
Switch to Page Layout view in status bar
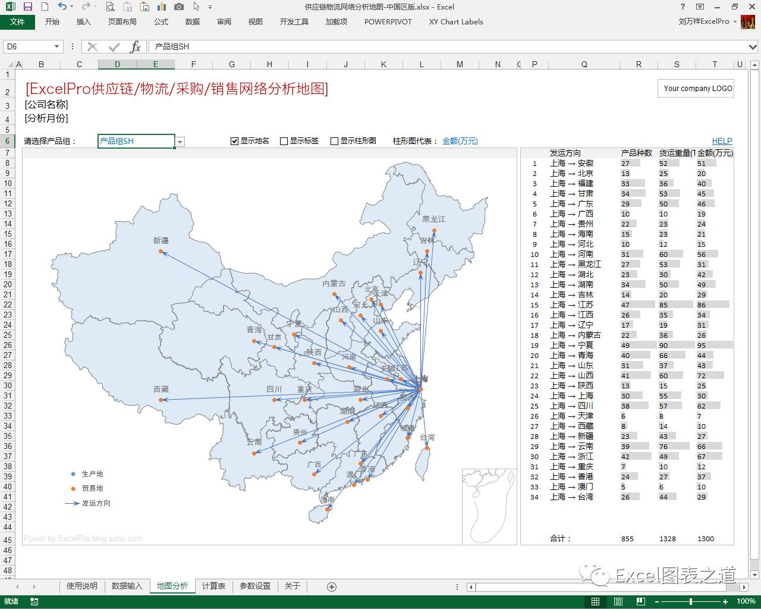[x=618, y=602]
